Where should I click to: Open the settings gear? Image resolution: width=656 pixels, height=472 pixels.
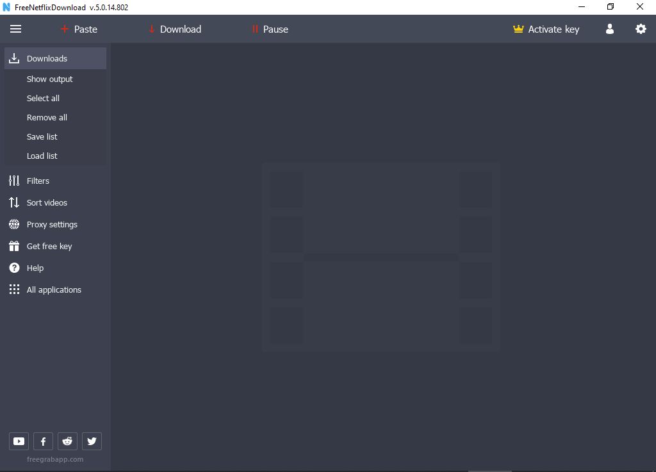click(641, 29)
